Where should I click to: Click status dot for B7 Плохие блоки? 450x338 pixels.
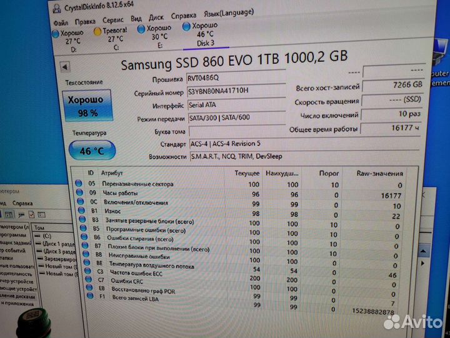86,245
